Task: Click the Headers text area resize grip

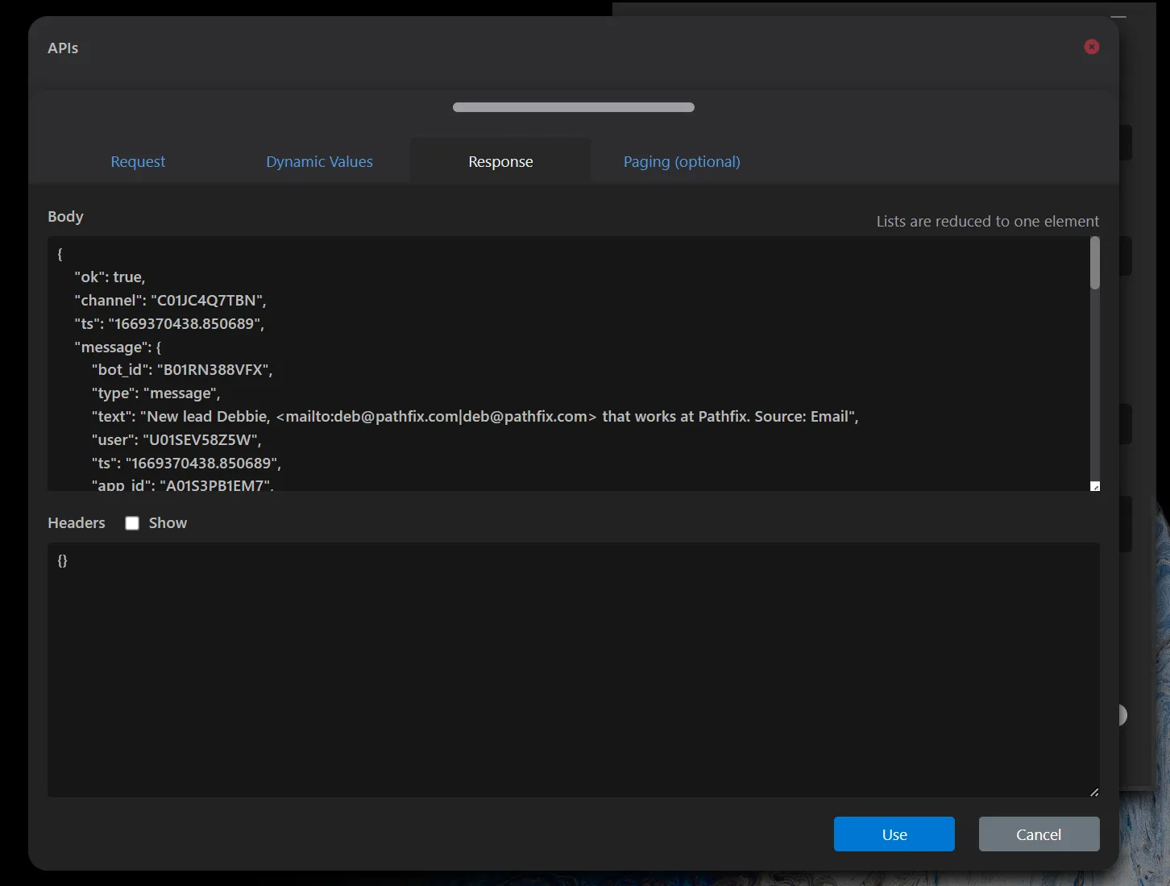Action: [1094, 792]
